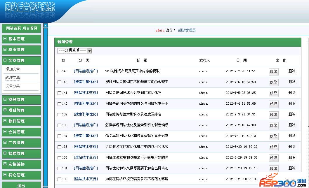Click the sidebar scrollbar up arrow

coord(46,26)
